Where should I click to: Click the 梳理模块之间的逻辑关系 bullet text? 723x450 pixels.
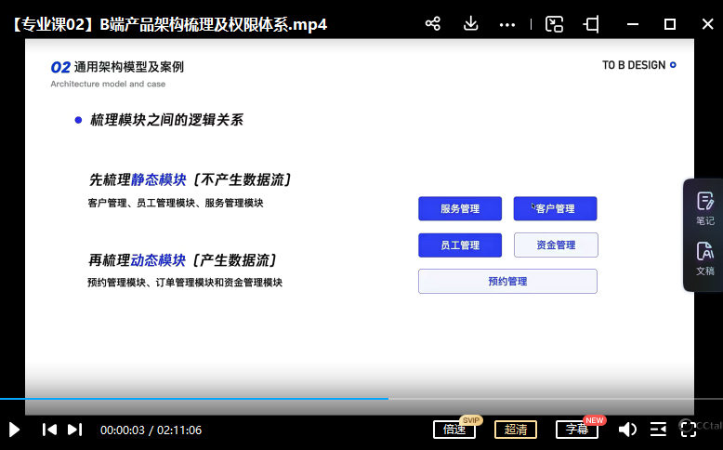click(166, 120)
